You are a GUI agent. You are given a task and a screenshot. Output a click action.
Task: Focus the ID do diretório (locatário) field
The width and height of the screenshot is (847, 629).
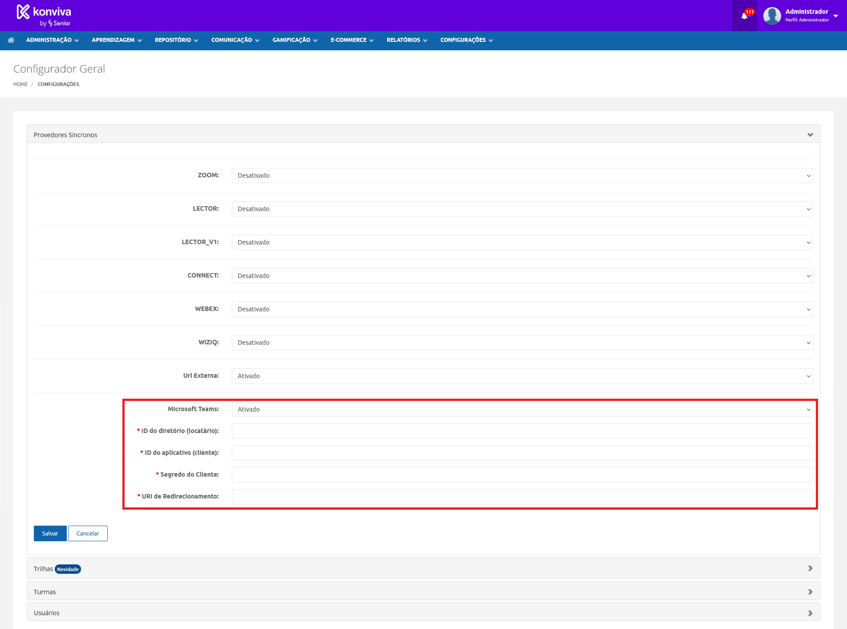click(522, 431)
